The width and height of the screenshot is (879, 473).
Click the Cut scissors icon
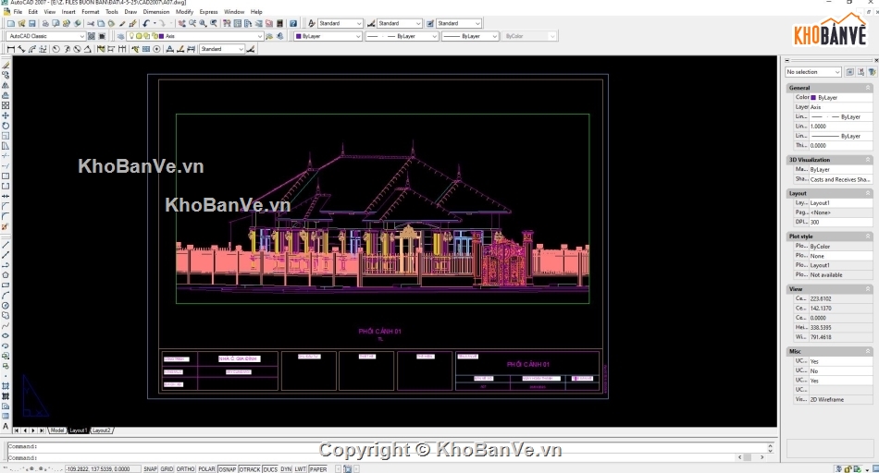(91, 23)
